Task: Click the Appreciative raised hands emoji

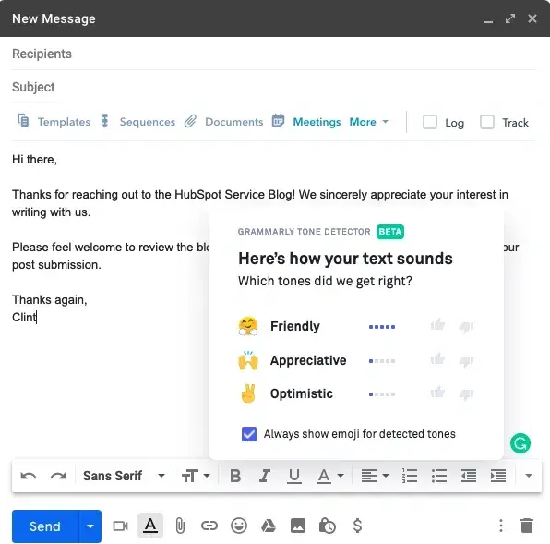Action: click(248, 360)
